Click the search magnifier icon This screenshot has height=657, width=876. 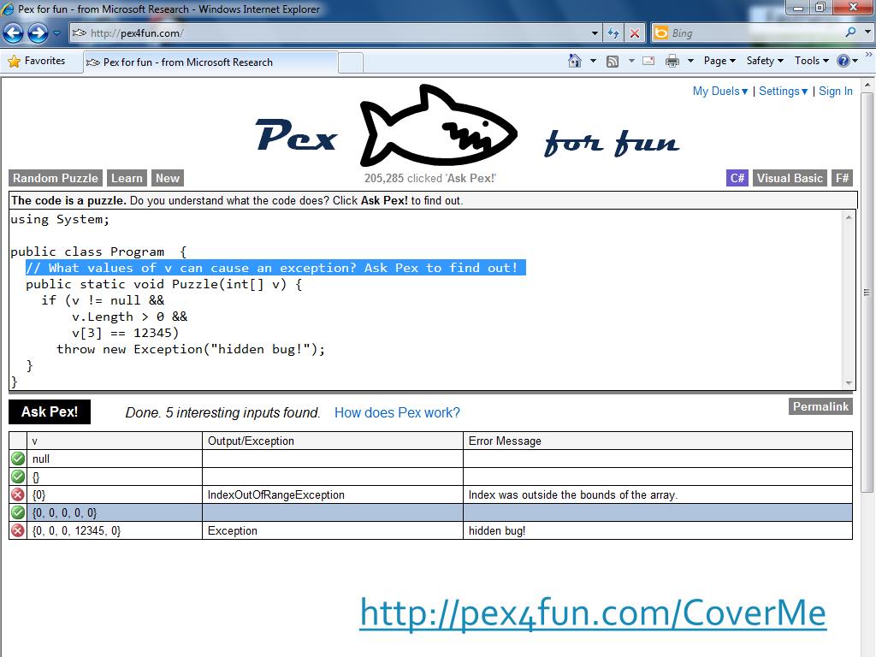pyautogui.click(x=850, y=33)
